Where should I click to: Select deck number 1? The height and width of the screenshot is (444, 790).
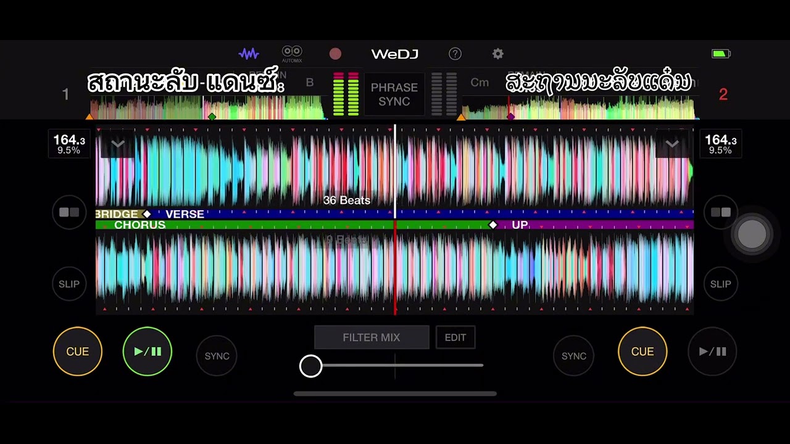tap(65, 94)
